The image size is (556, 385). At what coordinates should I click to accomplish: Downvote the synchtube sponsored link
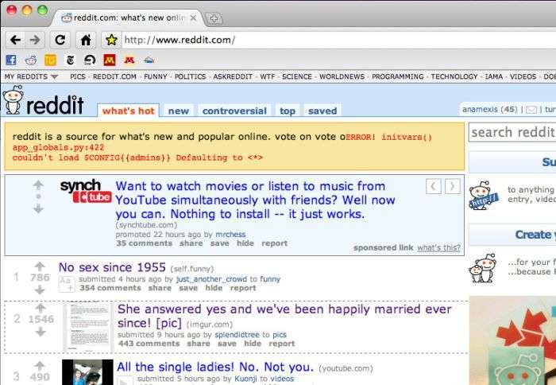(x=38, y=209)
